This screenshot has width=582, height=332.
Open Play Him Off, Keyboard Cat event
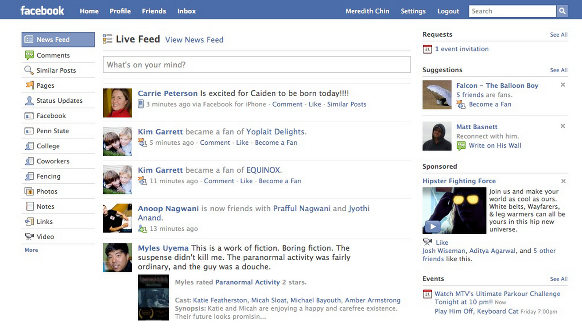476,311
